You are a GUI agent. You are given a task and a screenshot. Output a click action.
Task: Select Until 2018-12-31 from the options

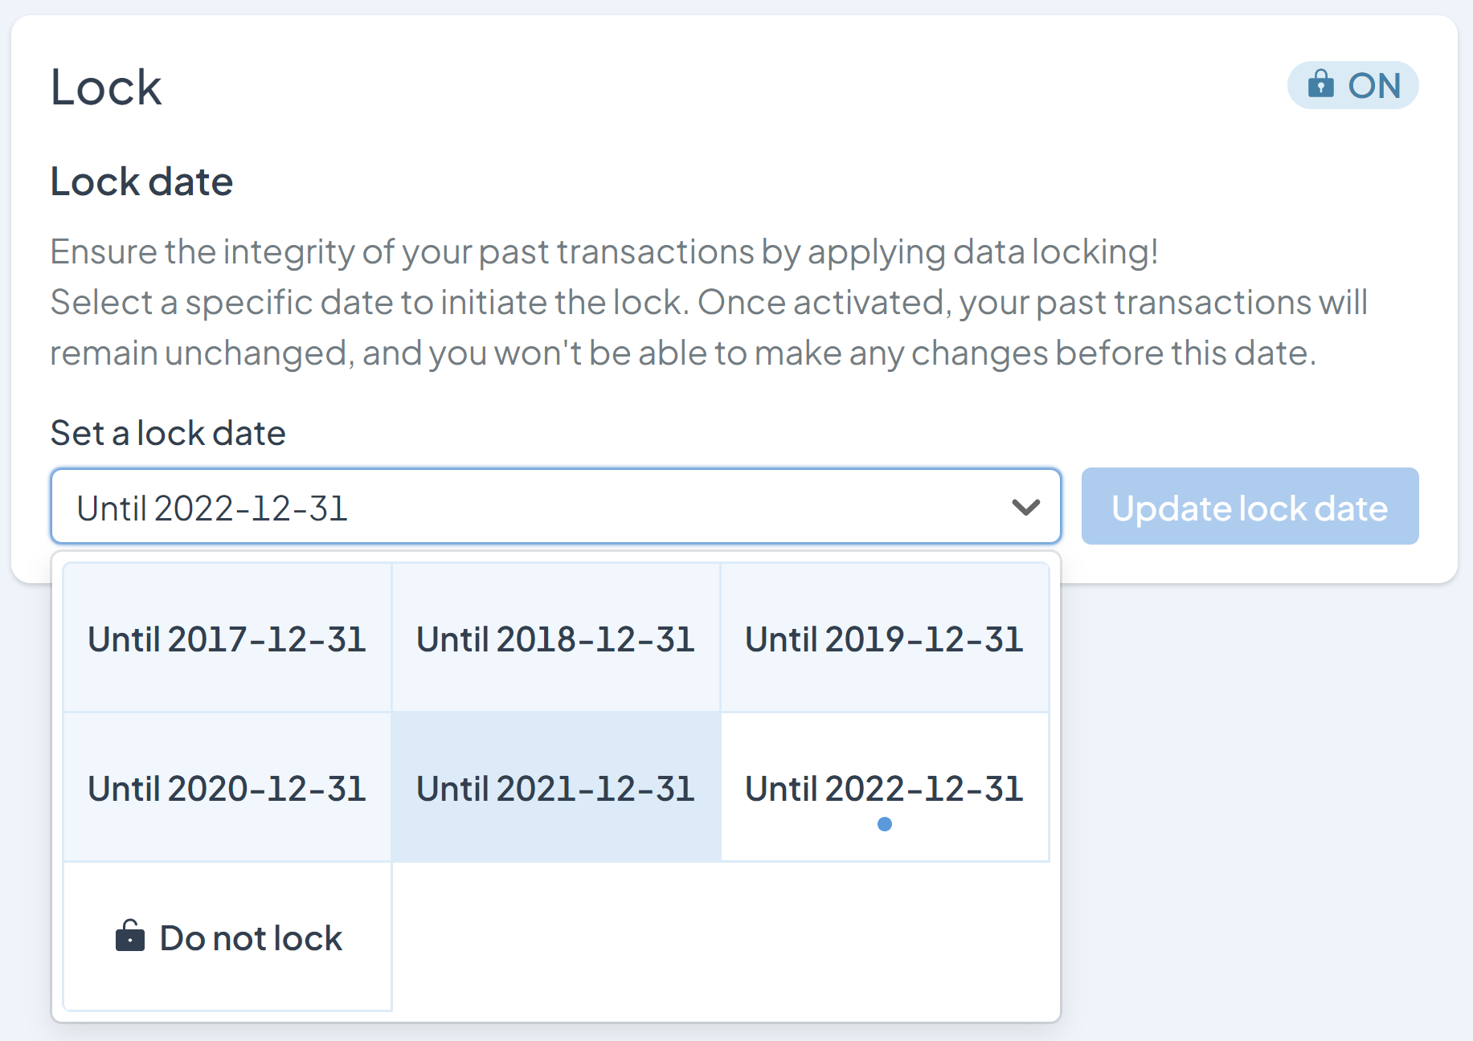pyautogui.click(x=555, y=639)
